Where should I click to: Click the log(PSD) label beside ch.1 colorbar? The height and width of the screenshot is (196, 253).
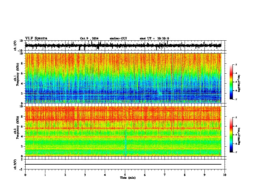239,83
